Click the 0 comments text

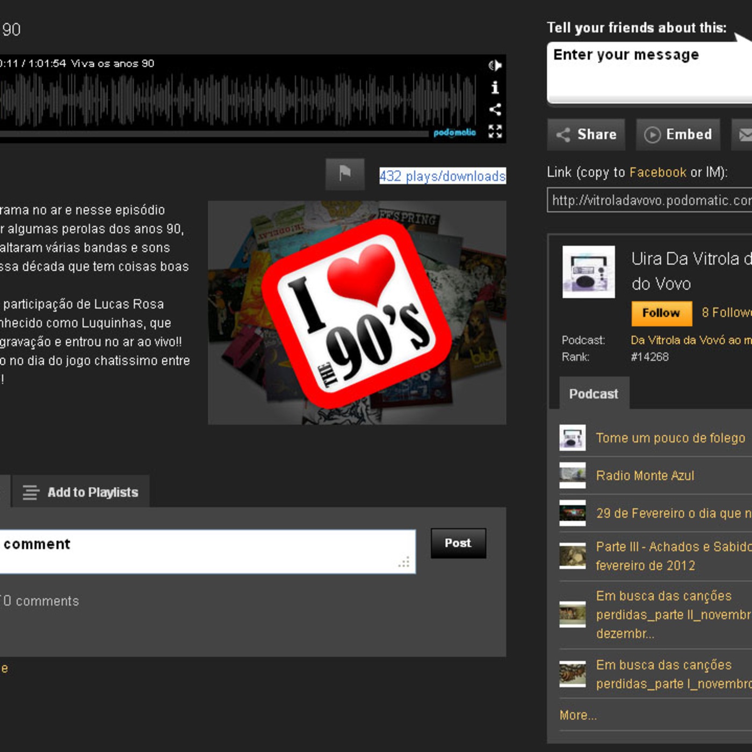point(40,601)
